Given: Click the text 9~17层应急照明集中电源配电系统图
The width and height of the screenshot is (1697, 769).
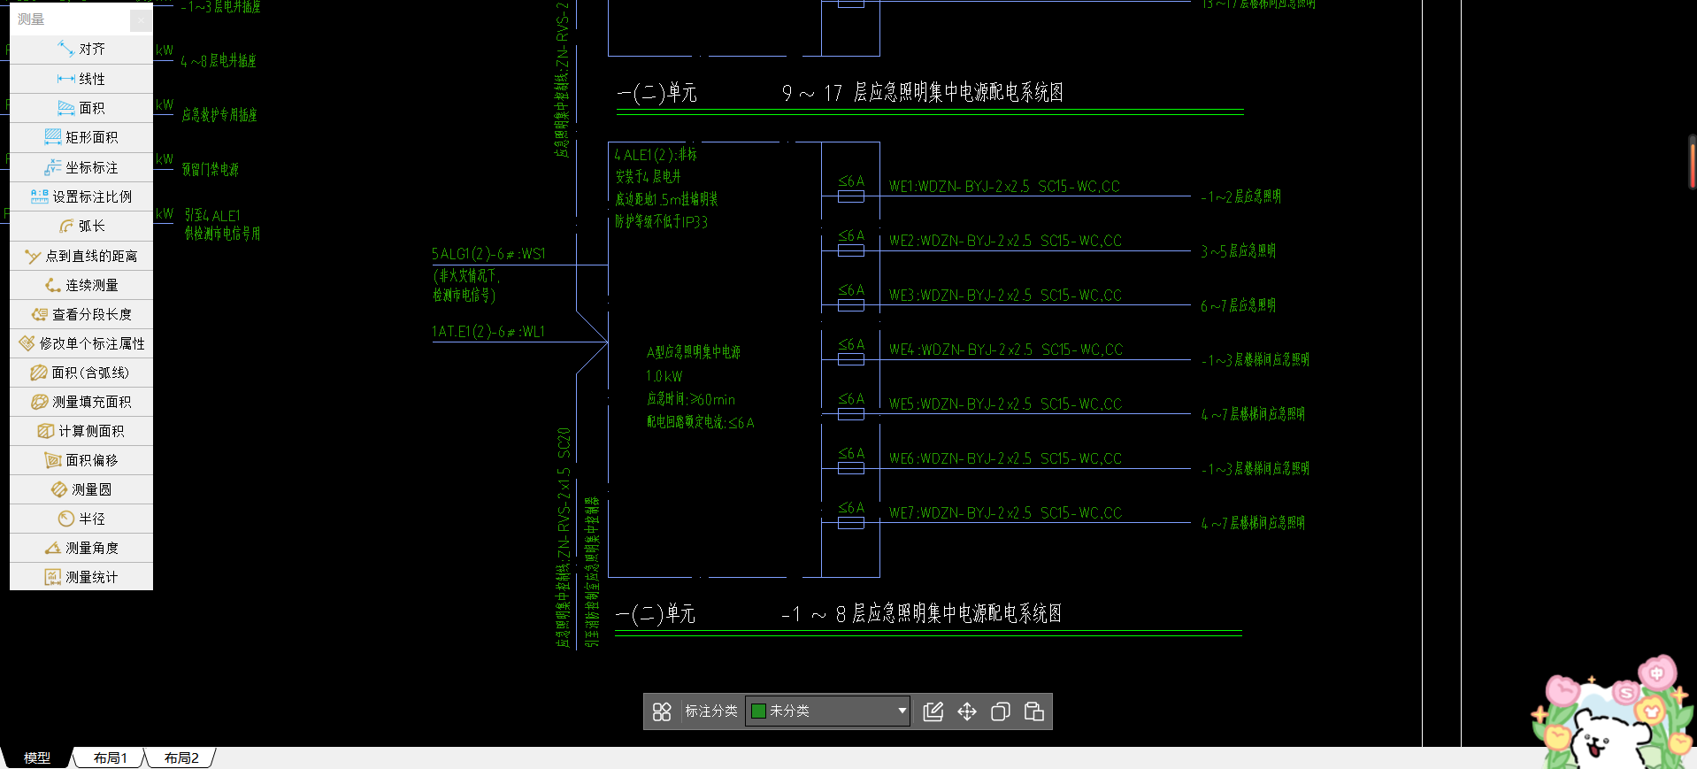Looking at the screenshot, I should pos(923,93).
